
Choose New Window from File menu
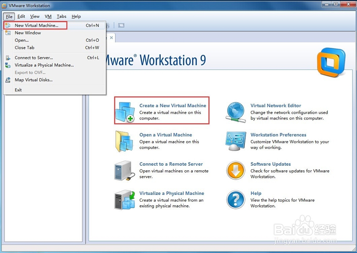coord(54,33)
